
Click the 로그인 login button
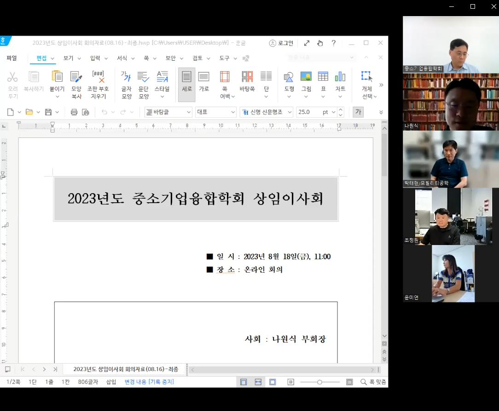coord(281,43)
